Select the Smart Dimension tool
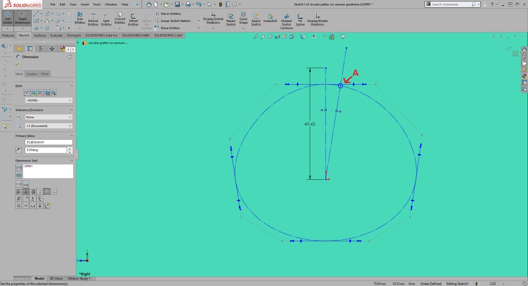 23,18
